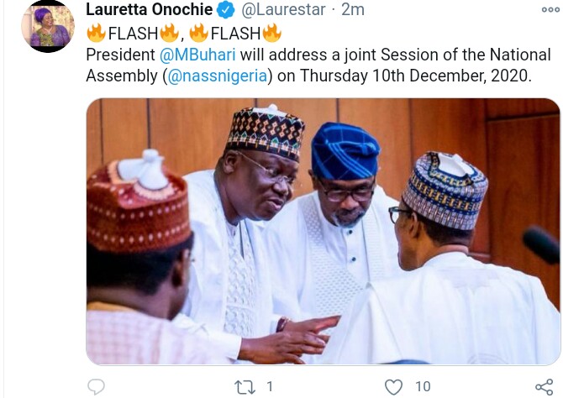The image size is (563, 398).
Task: Retweet this post using the retweet icon
Action: coord(245,386)
